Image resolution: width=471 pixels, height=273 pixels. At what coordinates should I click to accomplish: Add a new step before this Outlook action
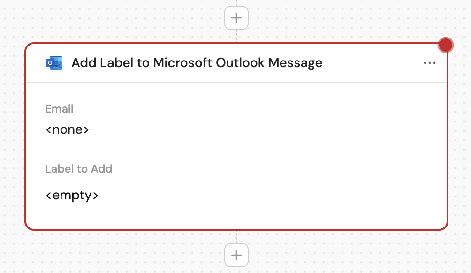coord(235,17)
